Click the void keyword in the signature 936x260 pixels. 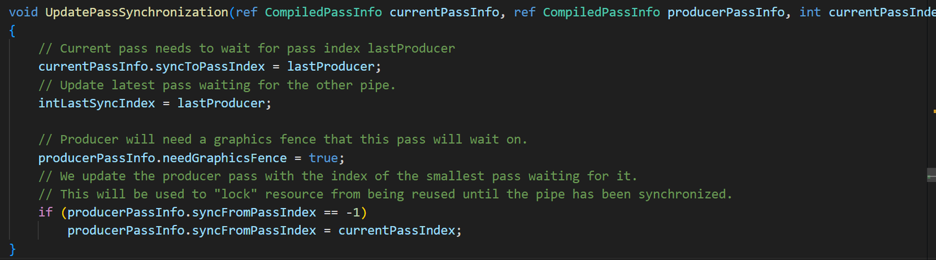[x=23, y=12]
